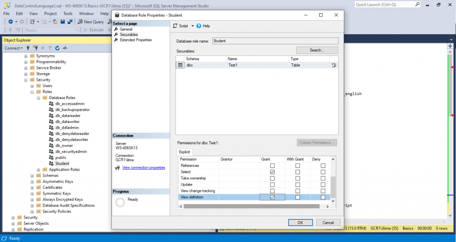Click the Student role icon in the tree

pyautogui.click(x=51, y=163)
